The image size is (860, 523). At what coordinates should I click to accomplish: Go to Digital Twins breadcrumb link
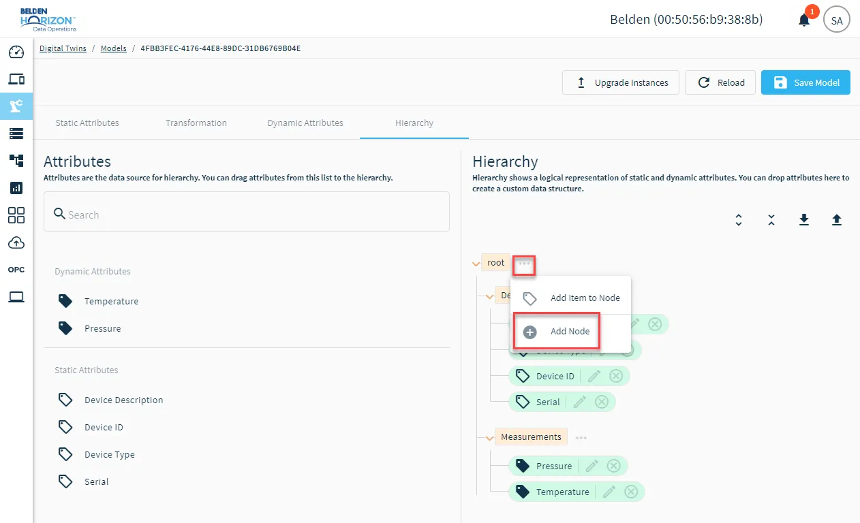point(63,48)
